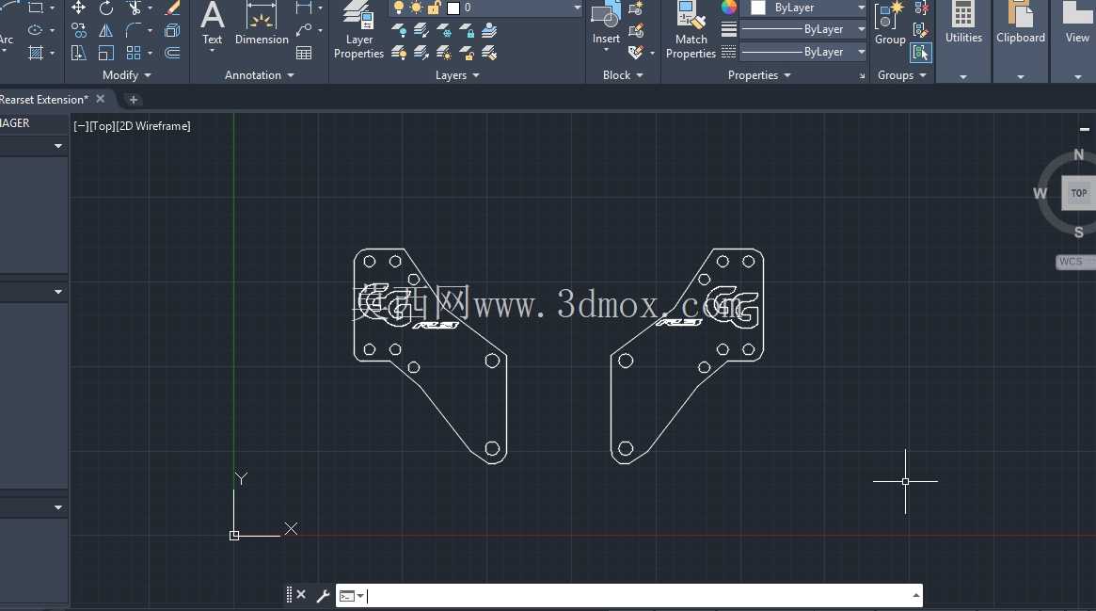
Task: Select the Explode tool
Action: 172,31
